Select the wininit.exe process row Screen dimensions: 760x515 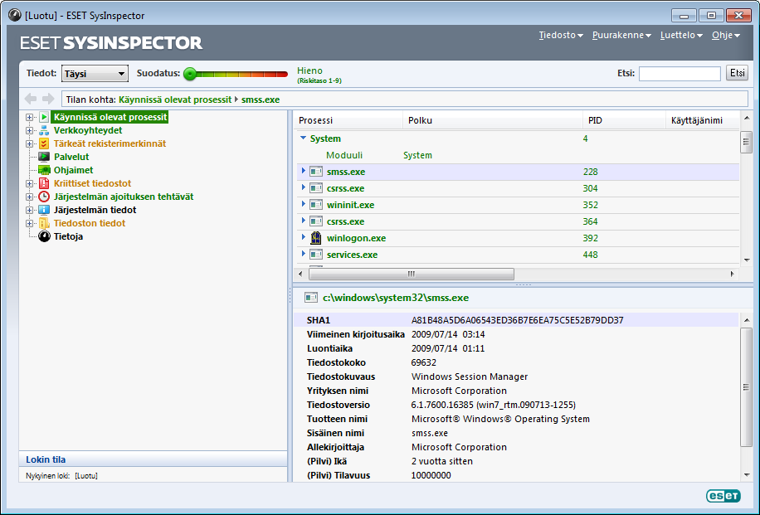pyautogui.click(x=517, y=205)
